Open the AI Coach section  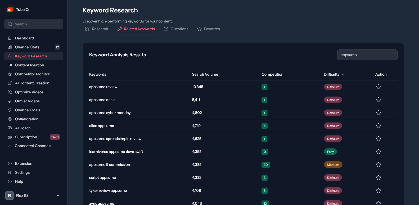click(34, 128)
